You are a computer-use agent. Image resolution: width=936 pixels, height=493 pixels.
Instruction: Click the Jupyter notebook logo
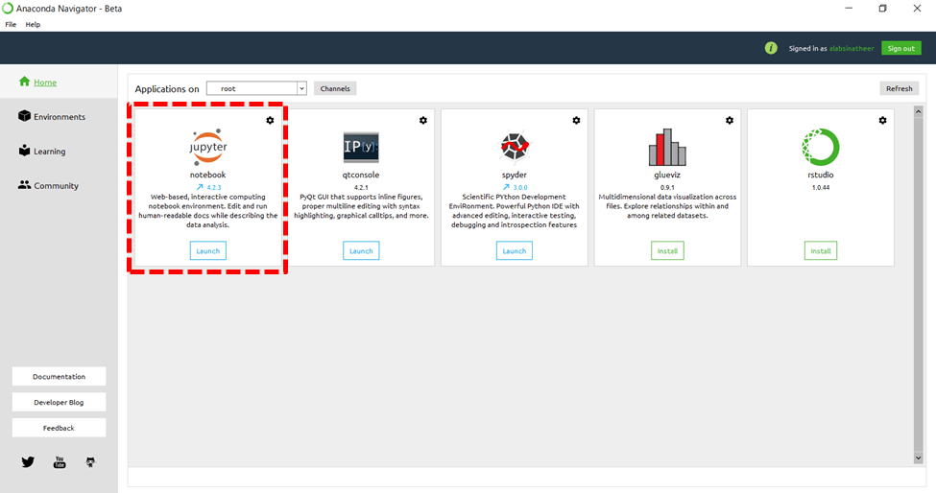(207, 147)
